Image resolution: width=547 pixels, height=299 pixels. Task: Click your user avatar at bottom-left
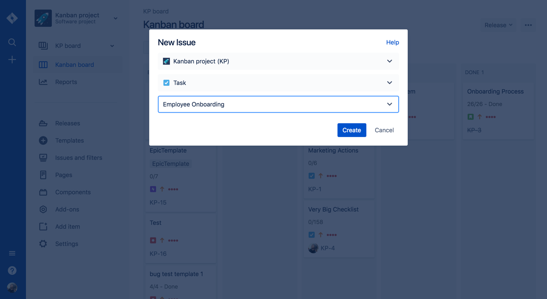pyautogui.click(x=12, y=287)
